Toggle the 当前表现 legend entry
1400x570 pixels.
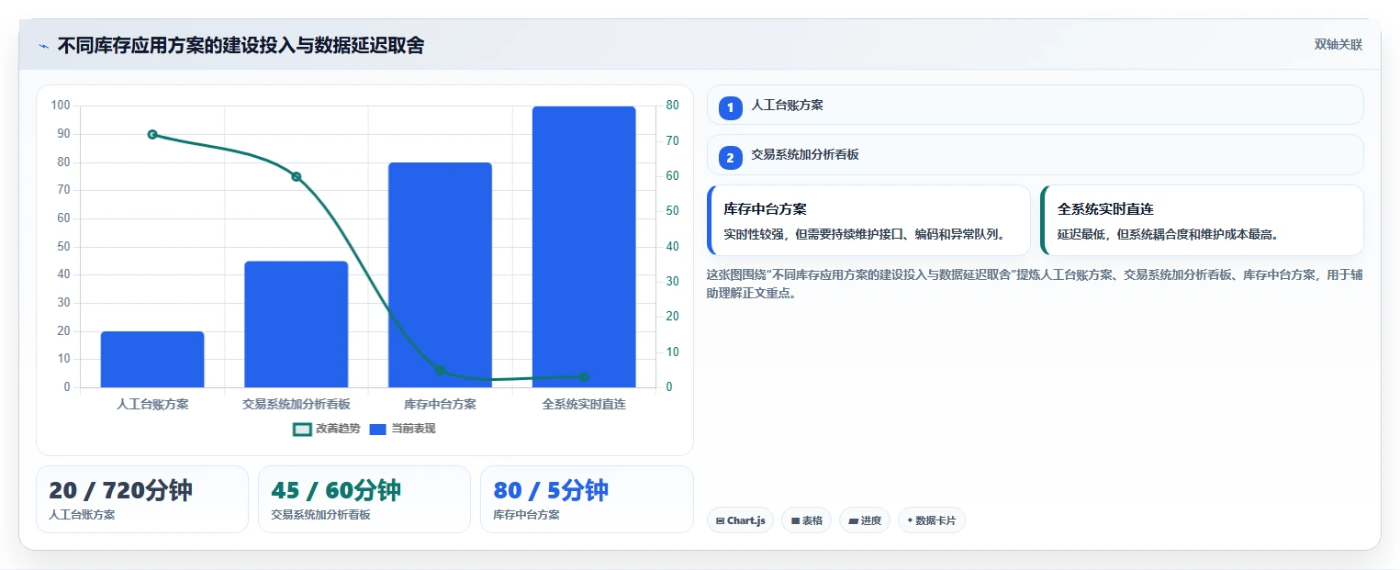point(402,429)
